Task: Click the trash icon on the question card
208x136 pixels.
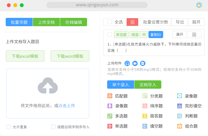Action: 194,35
